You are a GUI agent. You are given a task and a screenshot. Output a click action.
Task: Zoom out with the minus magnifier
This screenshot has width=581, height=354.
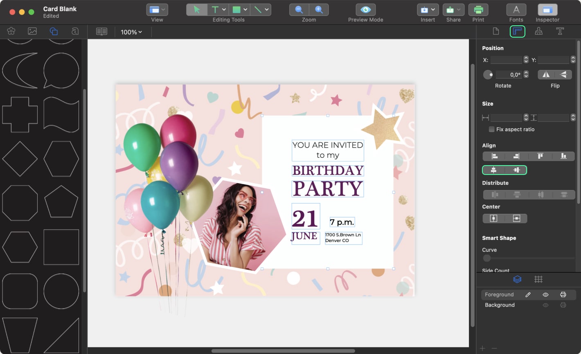click(x=299, y=10)
